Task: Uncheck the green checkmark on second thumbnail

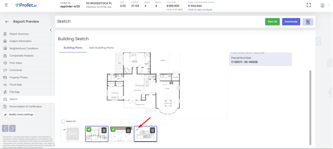Action: tap(88, 129)
